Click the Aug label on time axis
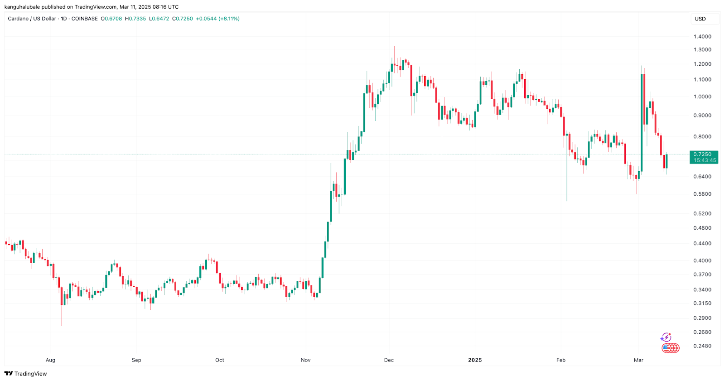725x381 pixels. coord(50,360)
